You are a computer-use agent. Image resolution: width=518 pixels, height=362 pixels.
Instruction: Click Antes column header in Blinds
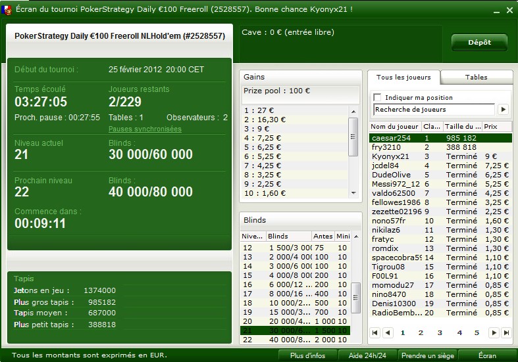click(323, 236)
